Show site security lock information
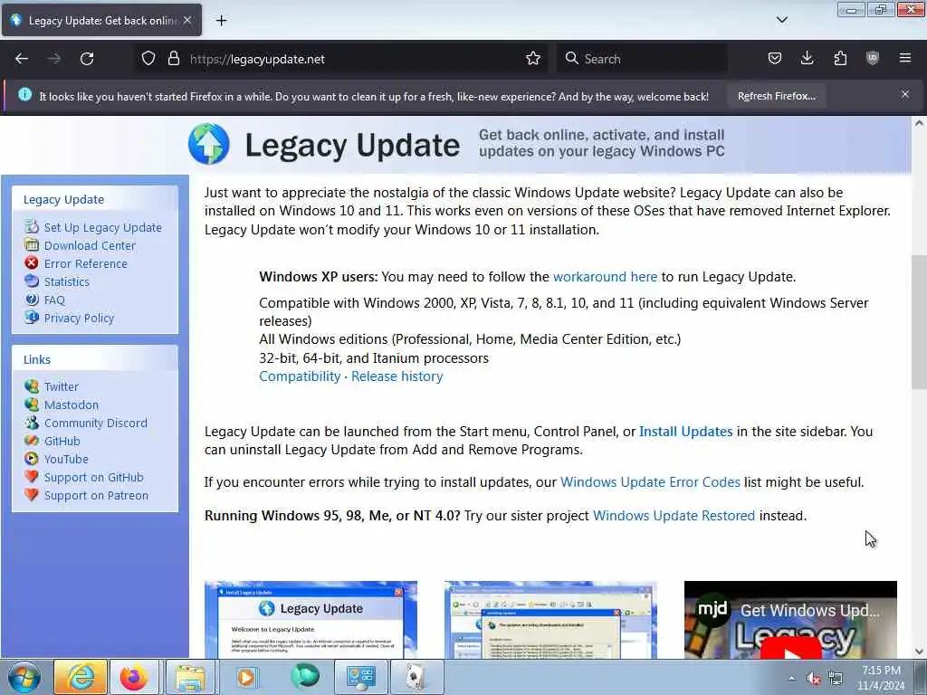The height and width of the screenshot is (695, 927). tap(173, 59)
